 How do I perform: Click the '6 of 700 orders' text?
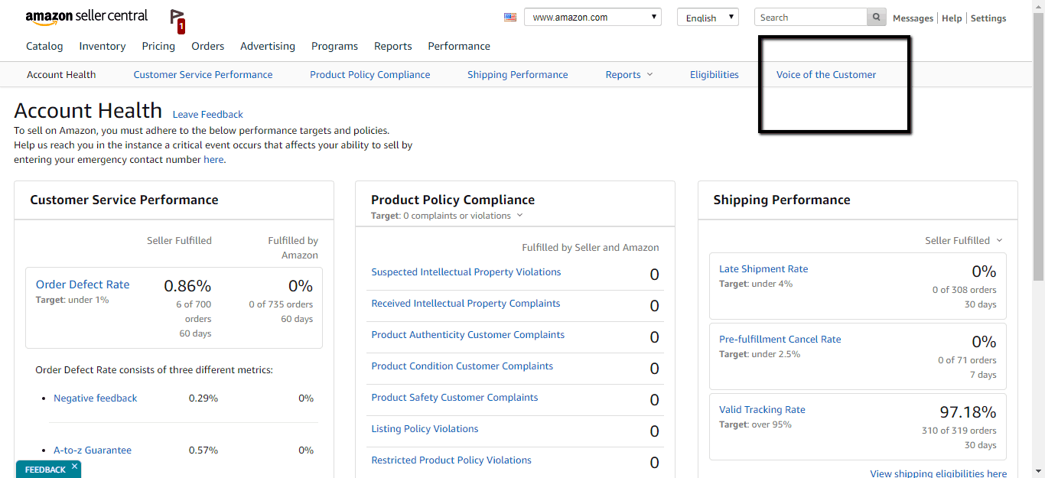click(x=193, y=311)
